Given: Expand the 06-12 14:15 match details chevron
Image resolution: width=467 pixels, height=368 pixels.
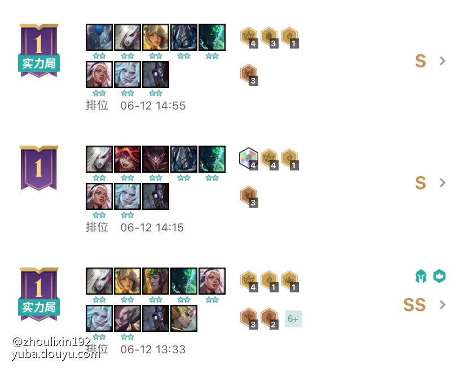Looking at the screenshot, I should click(443, 183).
